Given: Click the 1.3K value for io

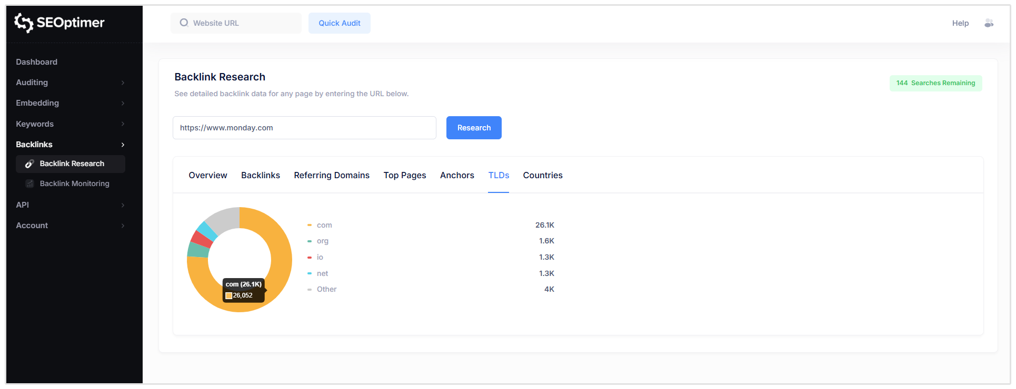Looking at the screenshot, I should [x=546, y=258].
